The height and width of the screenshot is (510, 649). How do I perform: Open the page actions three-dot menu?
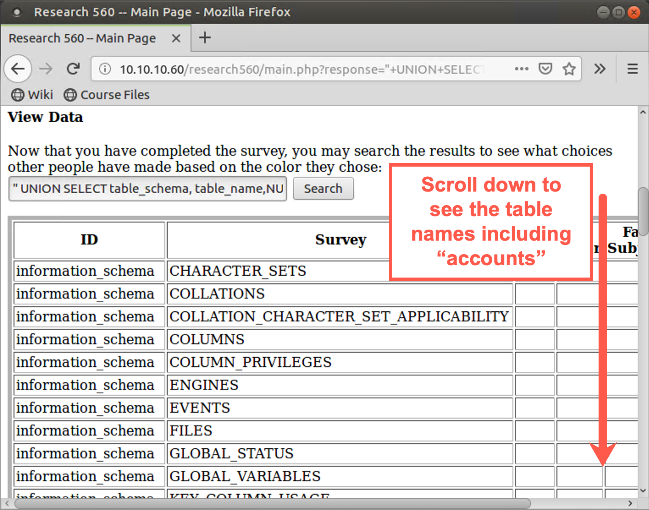pos(521,69)
